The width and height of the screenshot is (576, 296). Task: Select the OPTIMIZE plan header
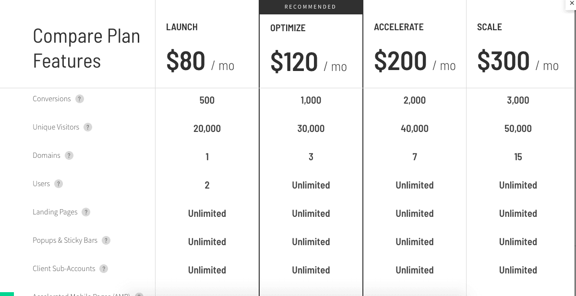pyautogui.click(x=288, y=28)
